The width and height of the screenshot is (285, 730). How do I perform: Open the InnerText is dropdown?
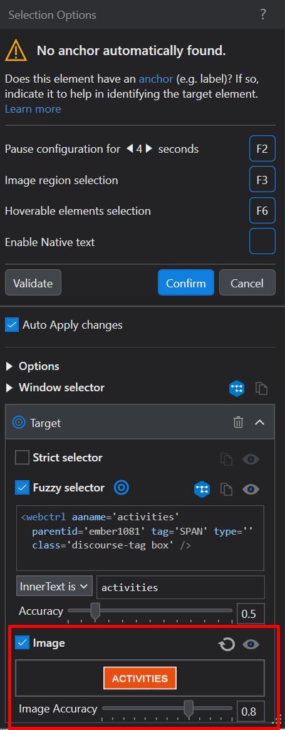[x=54, y=587]
